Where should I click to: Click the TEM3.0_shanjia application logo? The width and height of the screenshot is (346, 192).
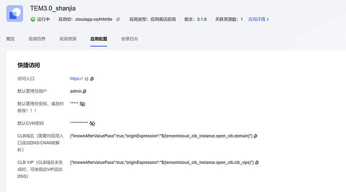coord(15,13)
